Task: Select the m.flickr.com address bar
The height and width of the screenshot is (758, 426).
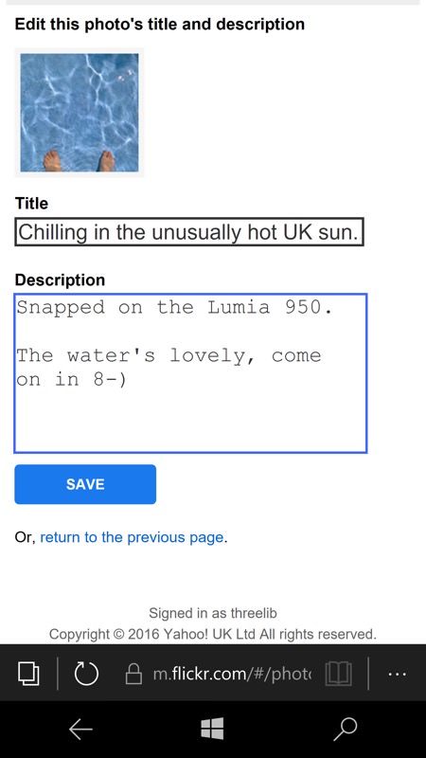Action: click(232, 674)
